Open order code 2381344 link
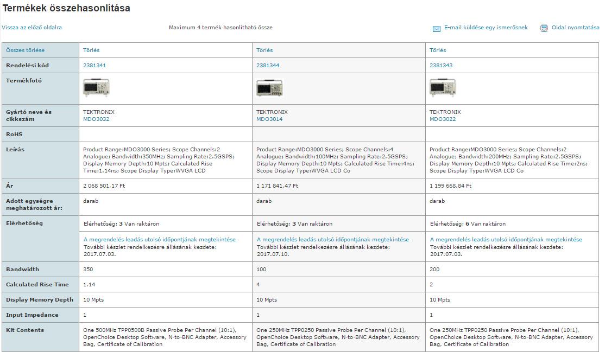 (x=267, y=65)
